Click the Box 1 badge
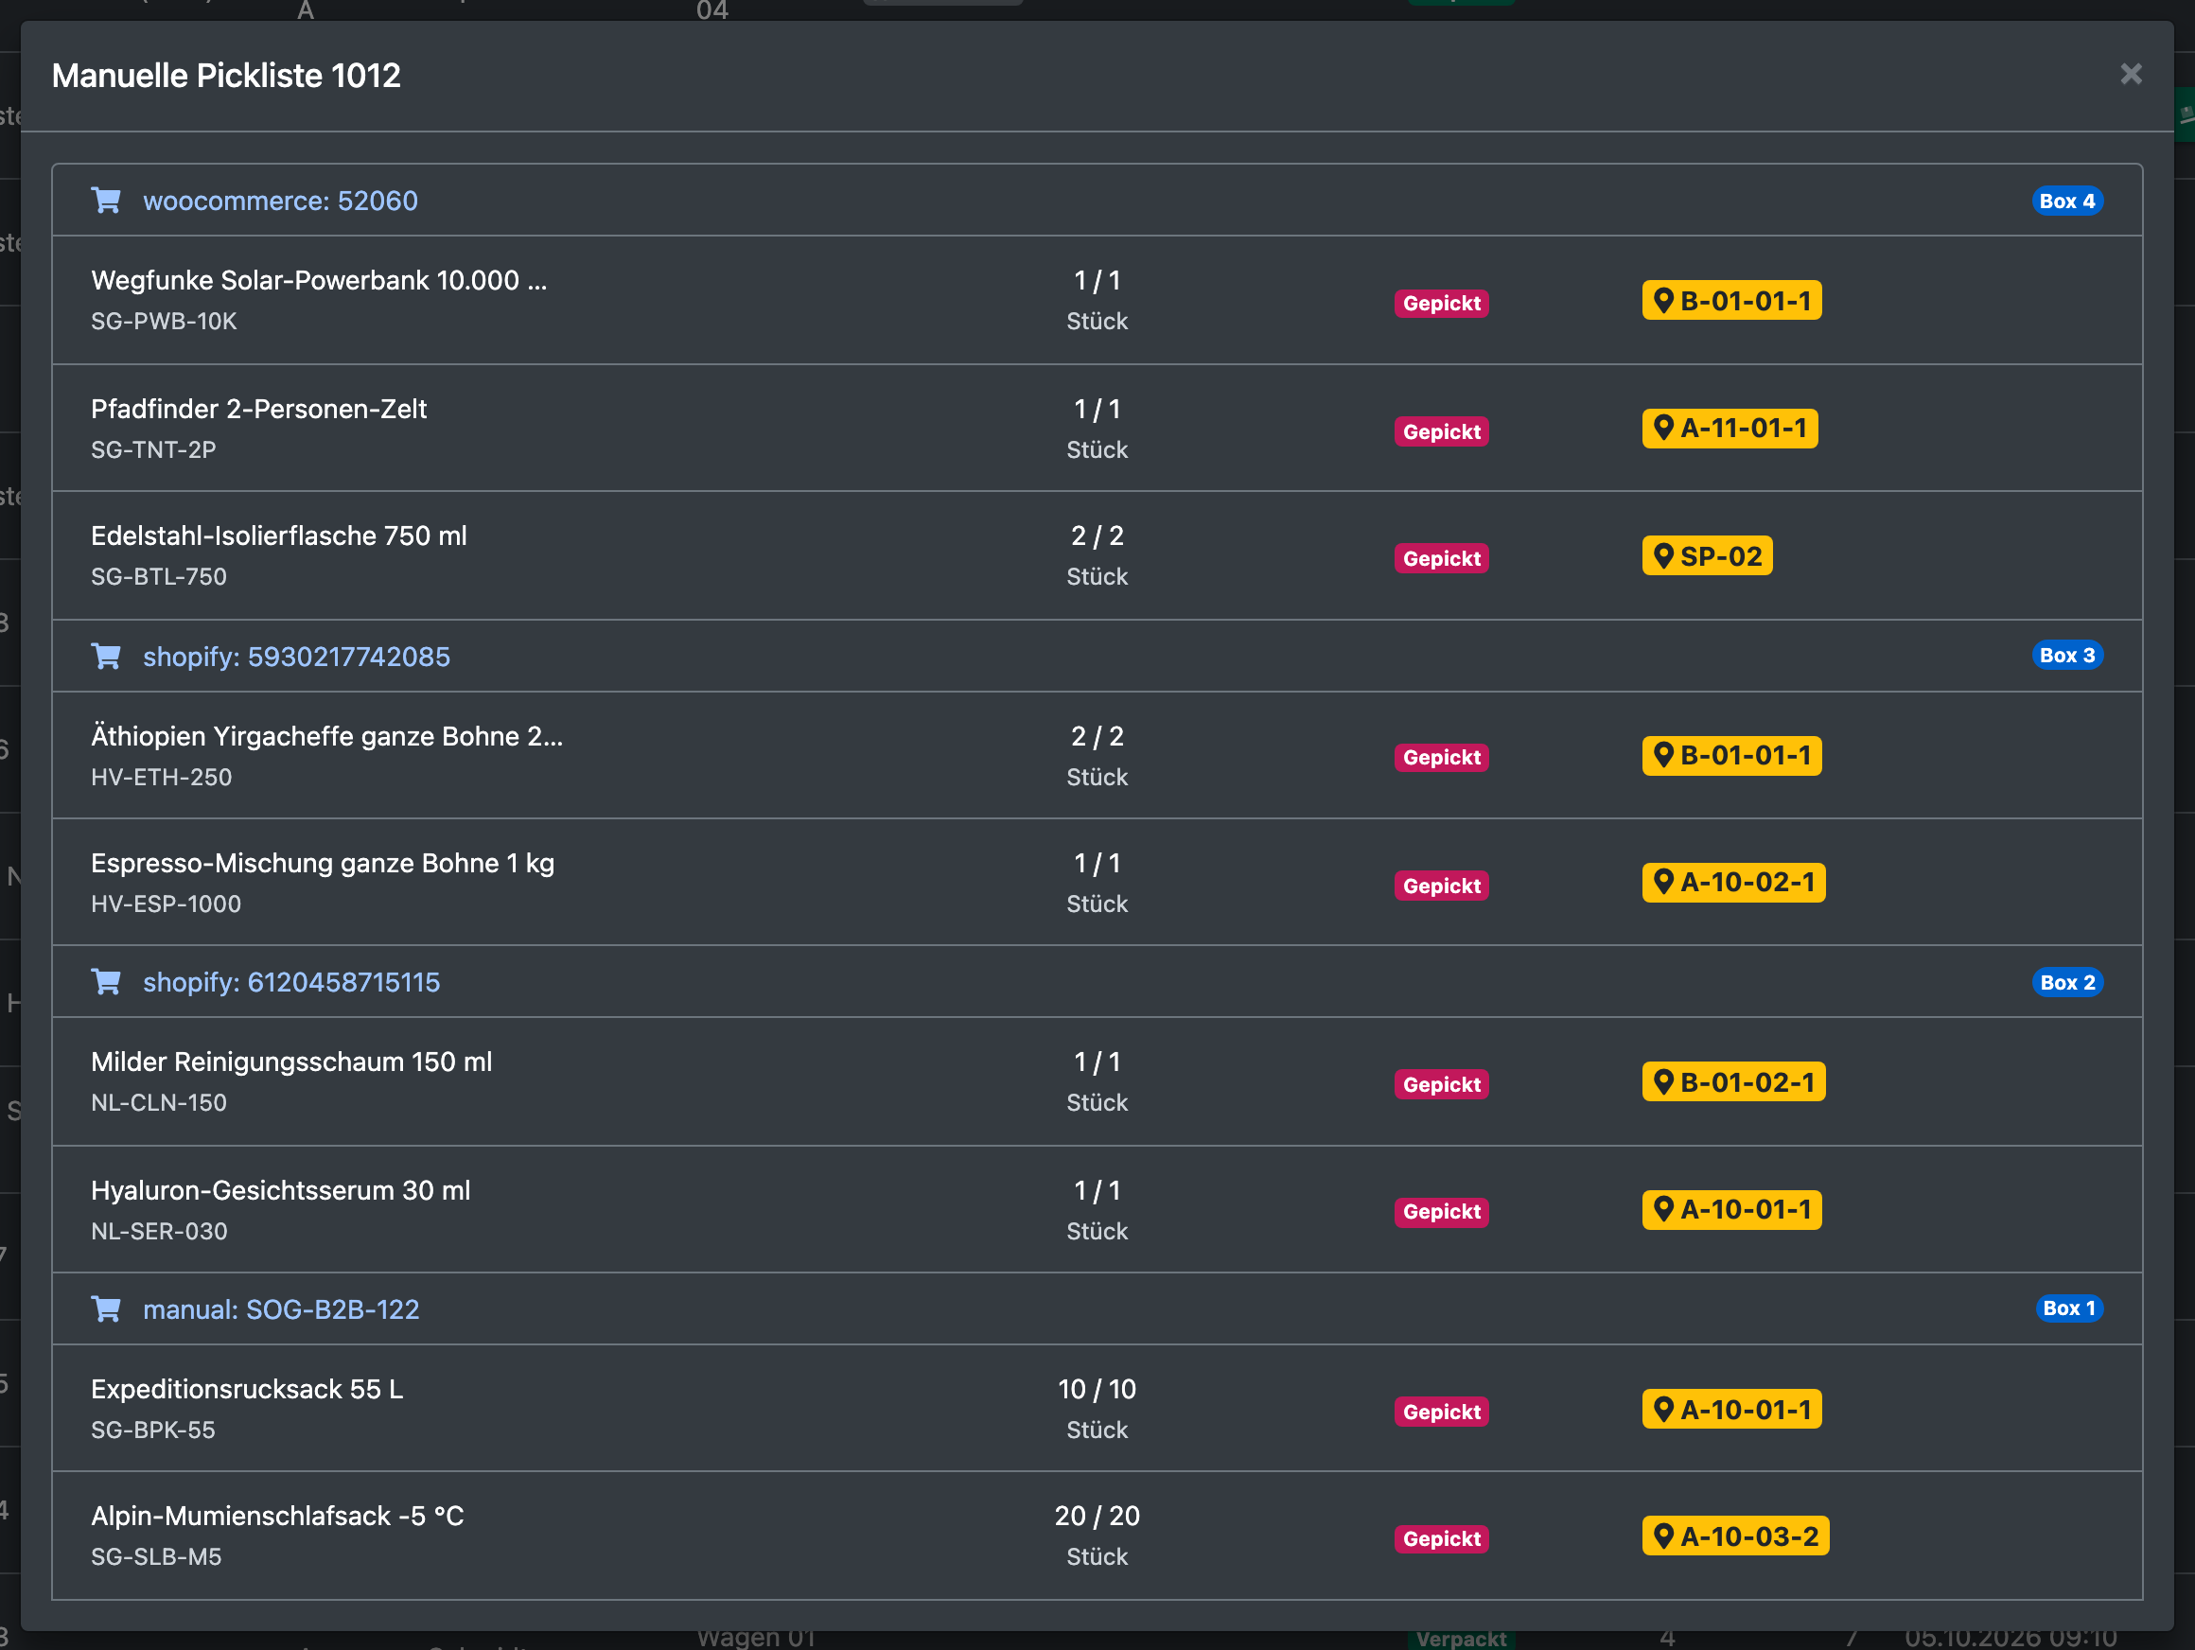This screenshot has width=2195, height=1650. (x=2069, y=1308)
